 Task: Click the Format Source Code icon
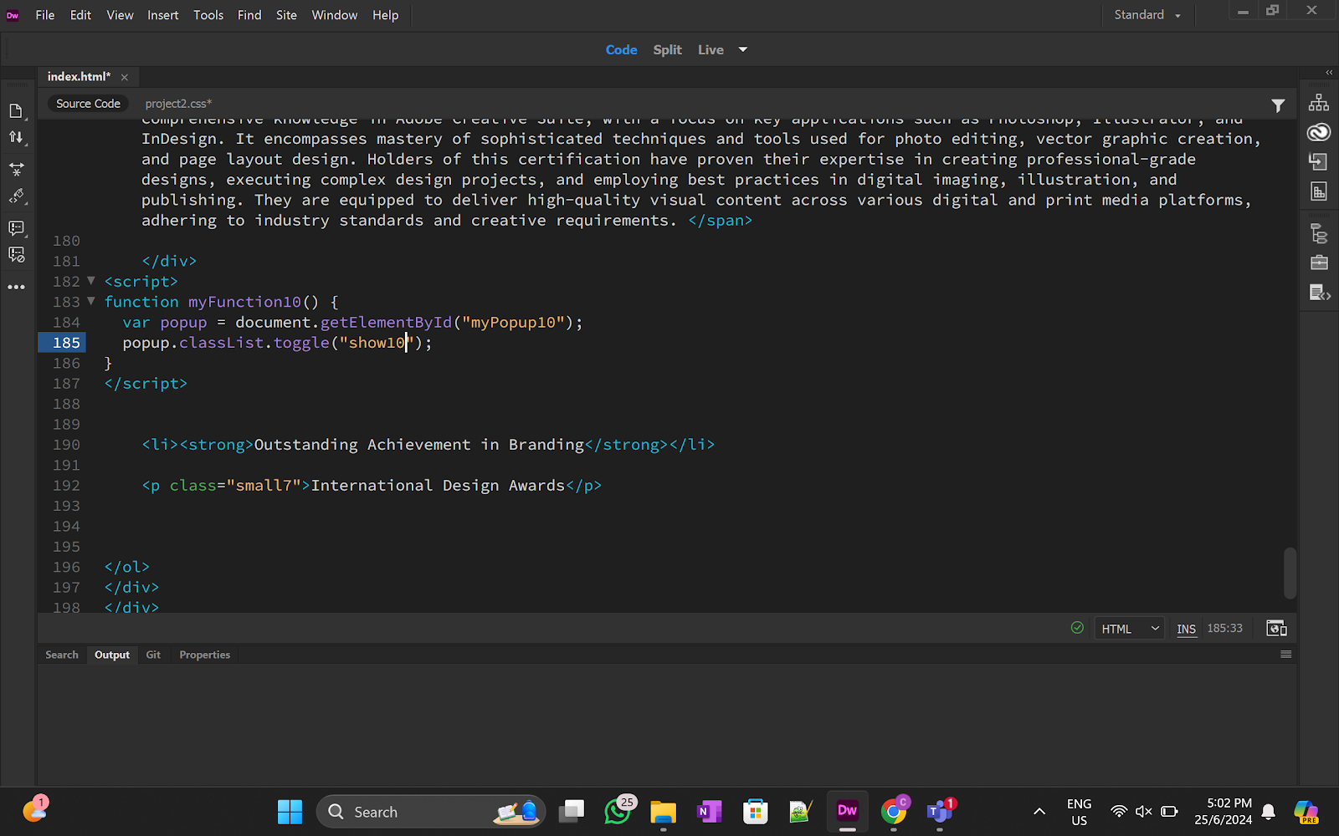[16, 196]
